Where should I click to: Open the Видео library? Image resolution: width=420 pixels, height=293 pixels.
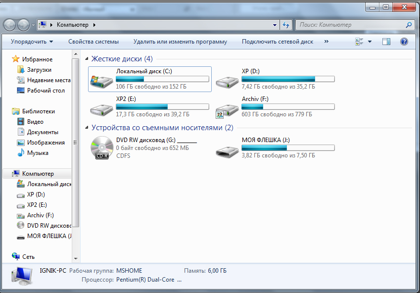tap(30, 122)
